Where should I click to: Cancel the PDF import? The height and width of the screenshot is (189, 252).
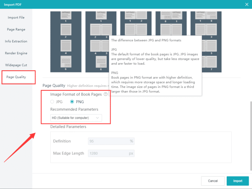pyautogui.click(x=213, y=181)
